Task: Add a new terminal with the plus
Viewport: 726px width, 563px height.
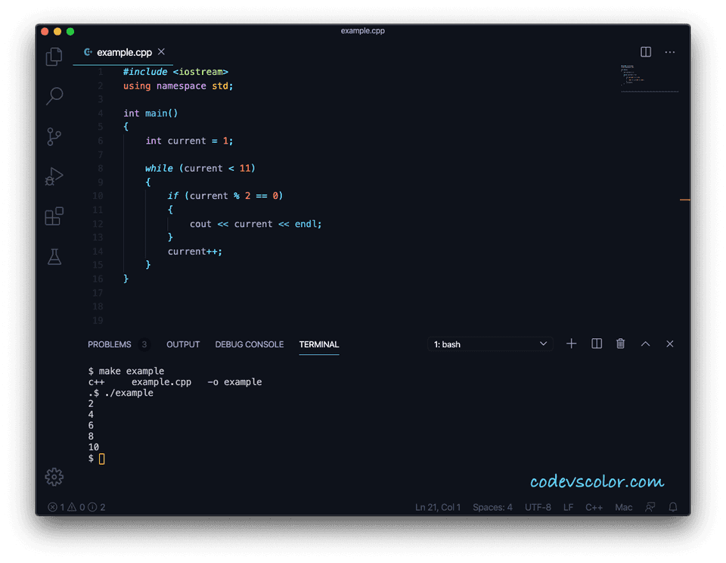Action: click(571, 344)
